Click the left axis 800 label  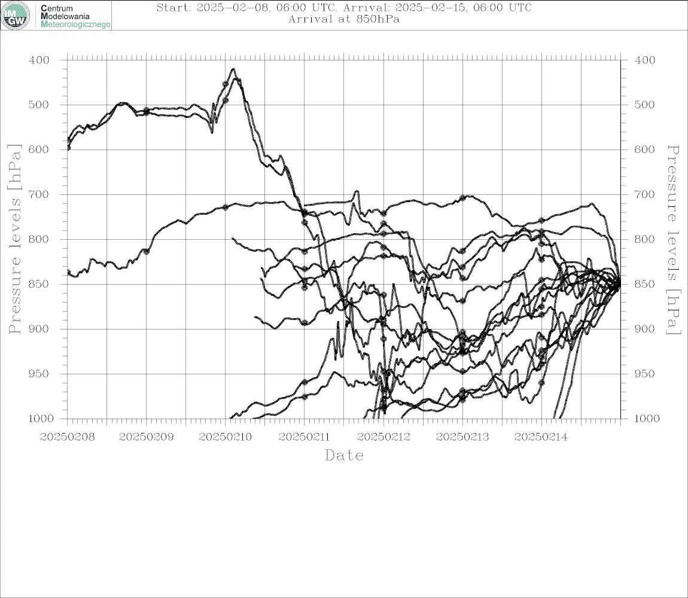click(x=39, y=240)
